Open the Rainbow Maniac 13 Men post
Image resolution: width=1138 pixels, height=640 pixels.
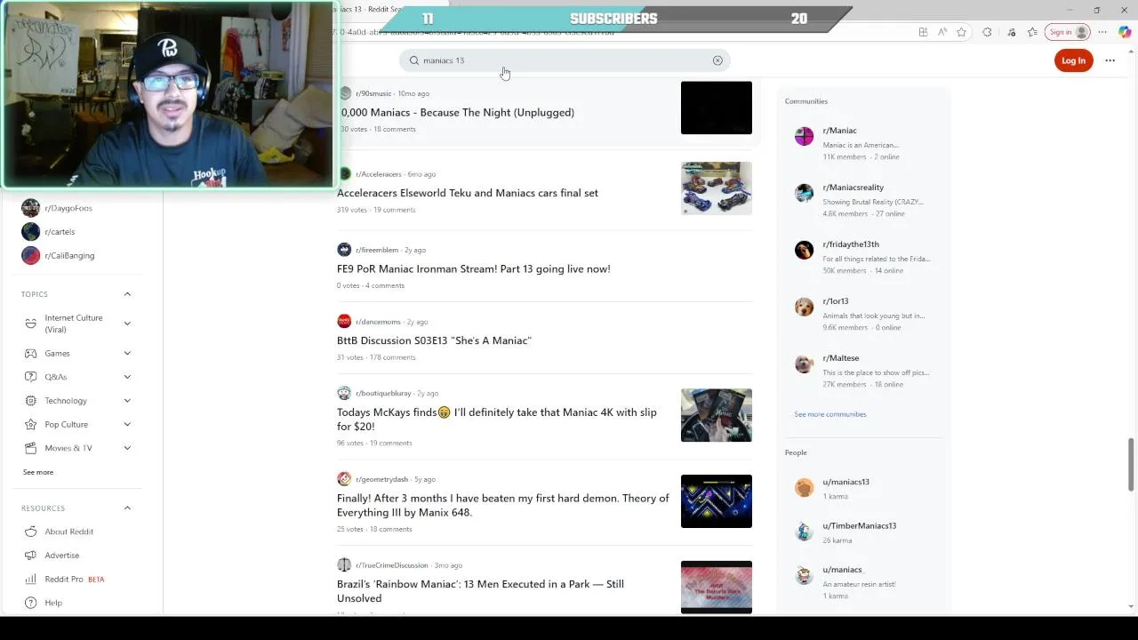click(x=480, y=591)
